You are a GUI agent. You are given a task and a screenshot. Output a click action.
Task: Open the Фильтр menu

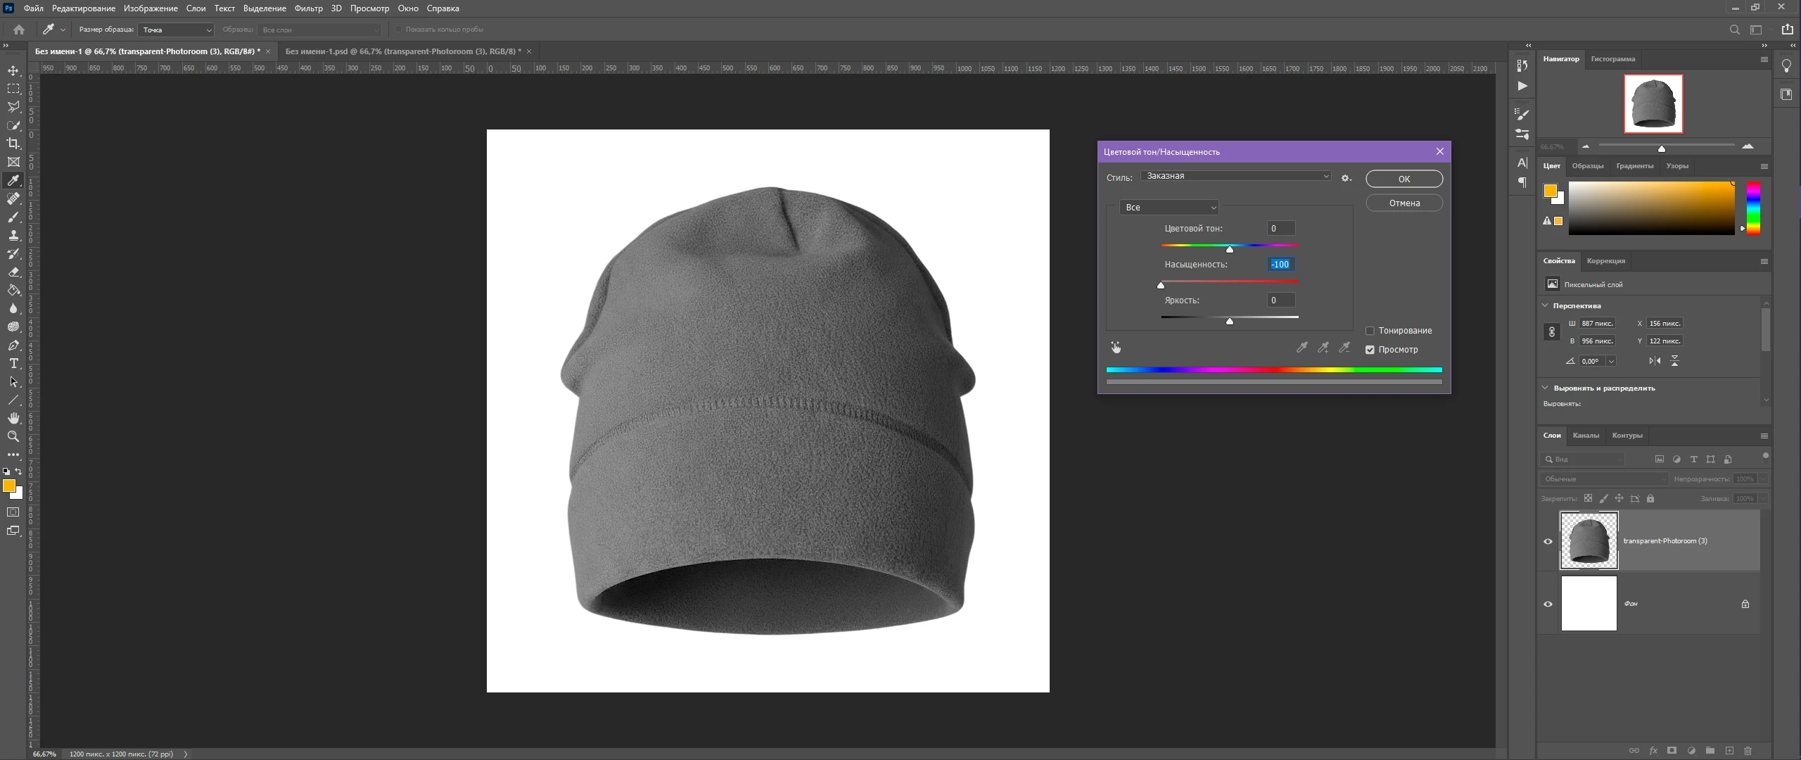[308, 8]
